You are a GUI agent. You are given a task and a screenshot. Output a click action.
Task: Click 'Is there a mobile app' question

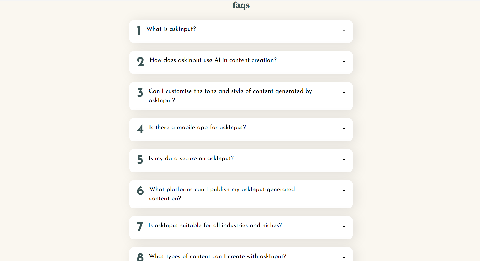(x=197, y=127)
